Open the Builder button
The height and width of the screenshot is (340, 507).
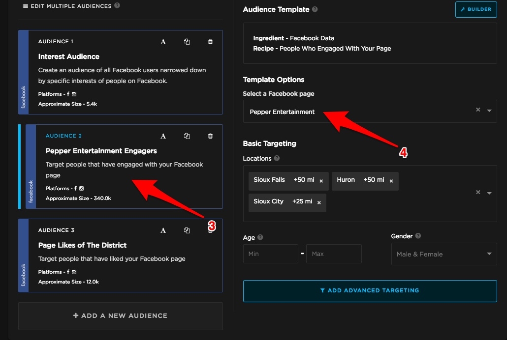pos(476,9)
